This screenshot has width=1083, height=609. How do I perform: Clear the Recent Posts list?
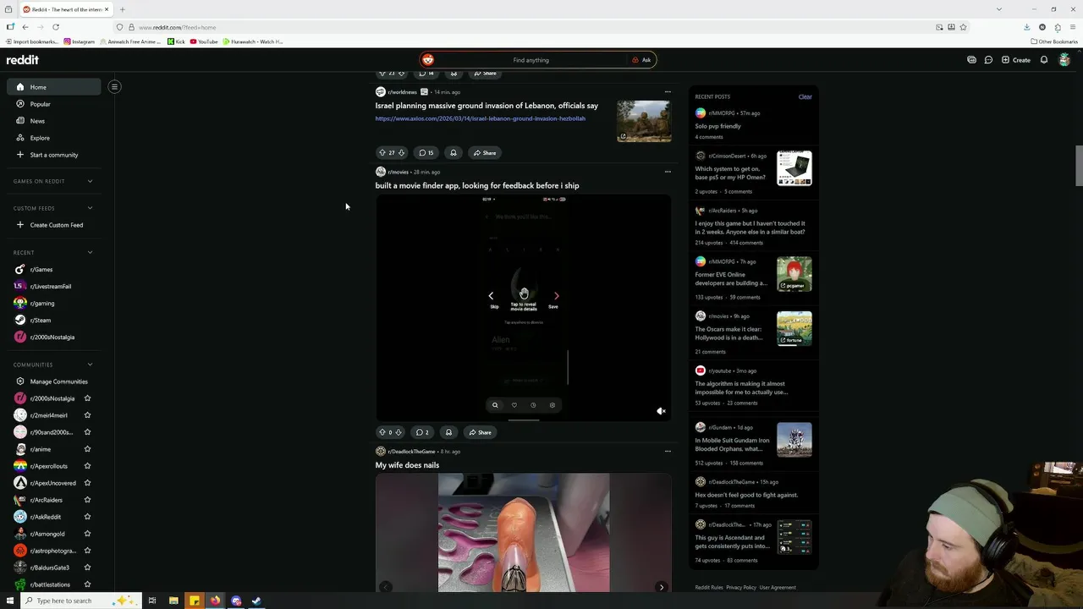tap(805, 96)
